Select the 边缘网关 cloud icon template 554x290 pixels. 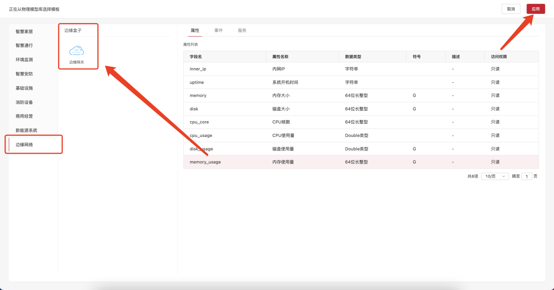pos(76,52)
